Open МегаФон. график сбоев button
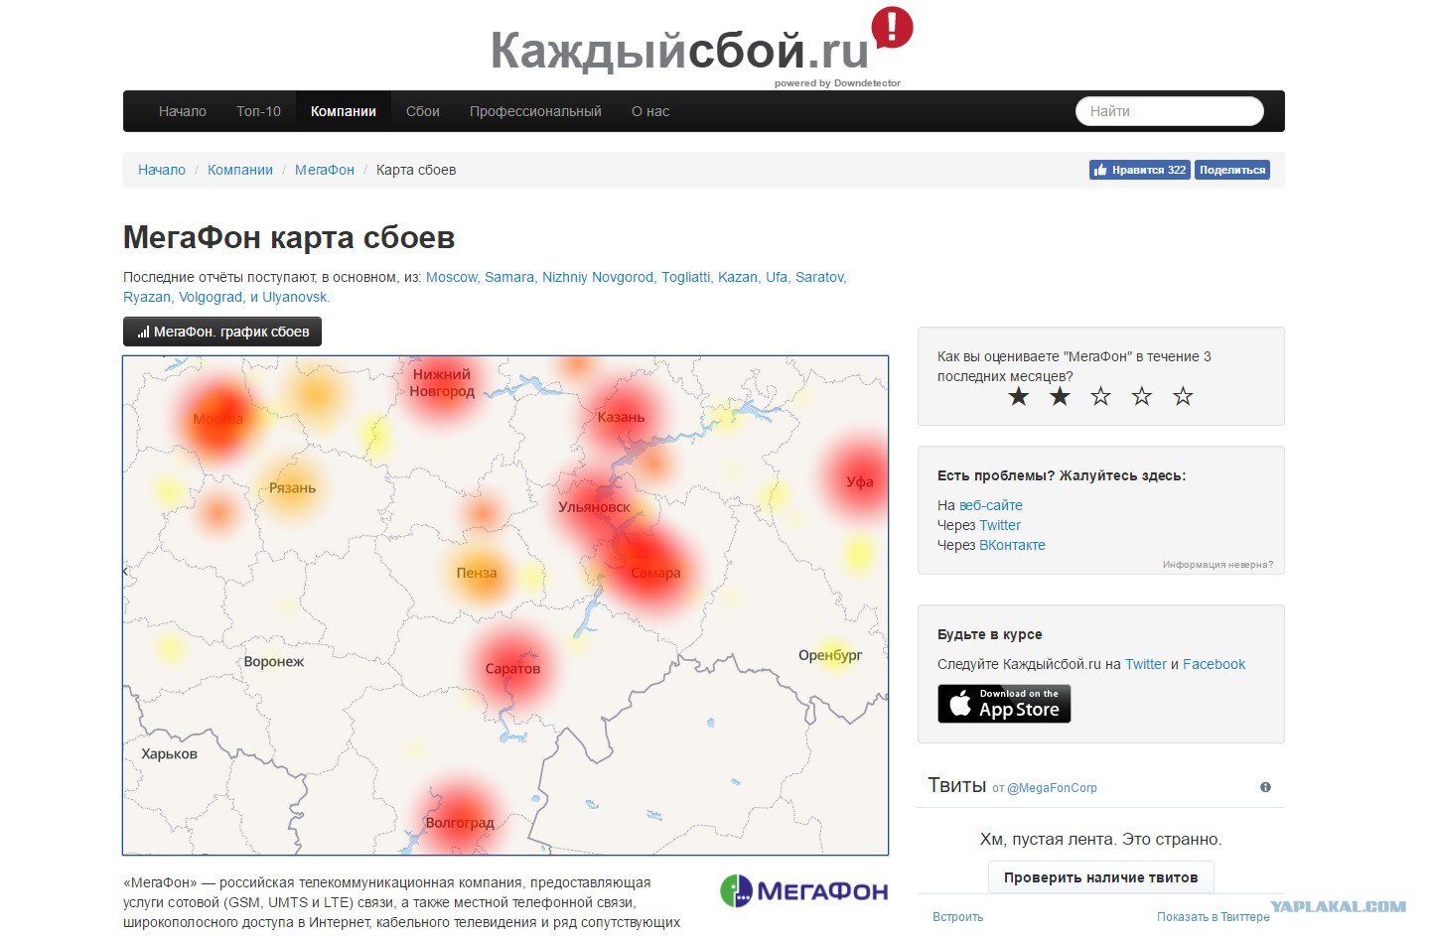The width and height of the screenshot is (1432, 936). (x=222, y=332)
